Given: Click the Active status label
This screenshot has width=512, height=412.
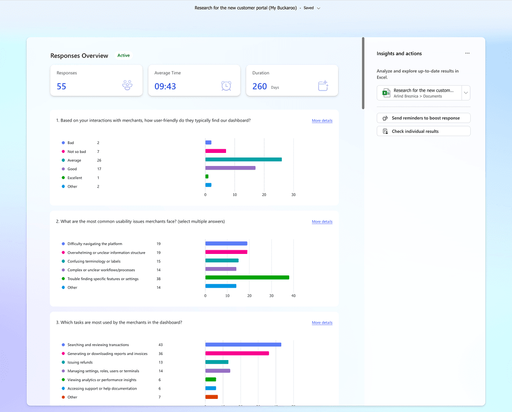Looking at the screenshot, I should click(124, 56).
